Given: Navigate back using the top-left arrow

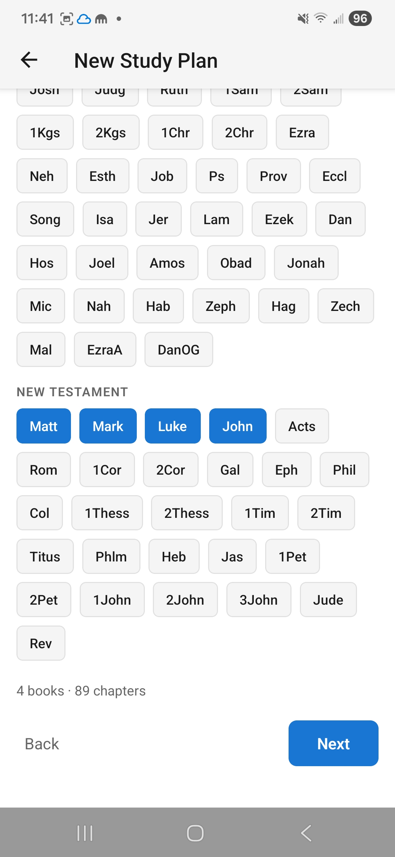Looking at the screenshot, I should (29, 60).
